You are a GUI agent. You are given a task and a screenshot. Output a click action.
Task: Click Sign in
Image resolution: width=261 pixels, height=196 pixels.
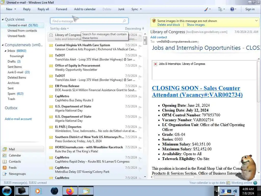coord(250,9)
